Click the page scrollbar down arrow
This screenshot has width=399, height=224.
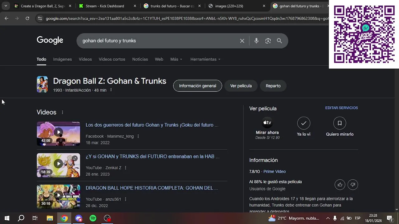pos(397,210)
